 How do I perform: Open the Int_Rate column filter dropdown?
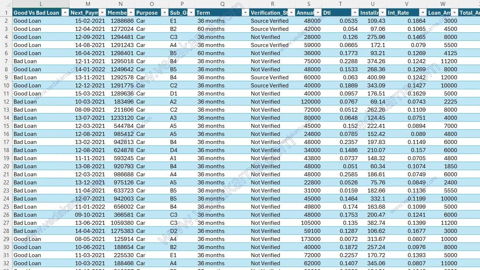(423, 12)
